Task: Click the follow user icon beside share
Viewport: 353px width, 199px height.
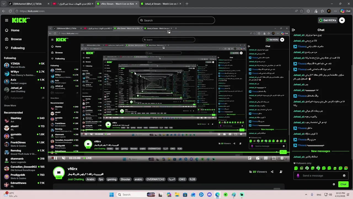Action: click(281, 172)
